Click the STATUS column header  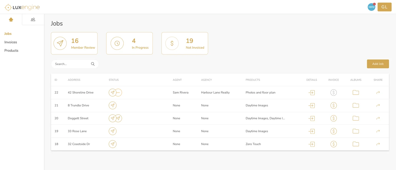point(114,80)
